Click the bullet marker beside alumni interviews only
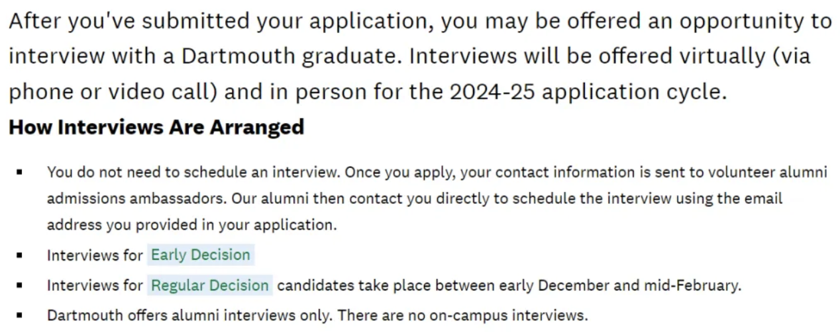This screenshot has width=840, height=332. (20, 315)
